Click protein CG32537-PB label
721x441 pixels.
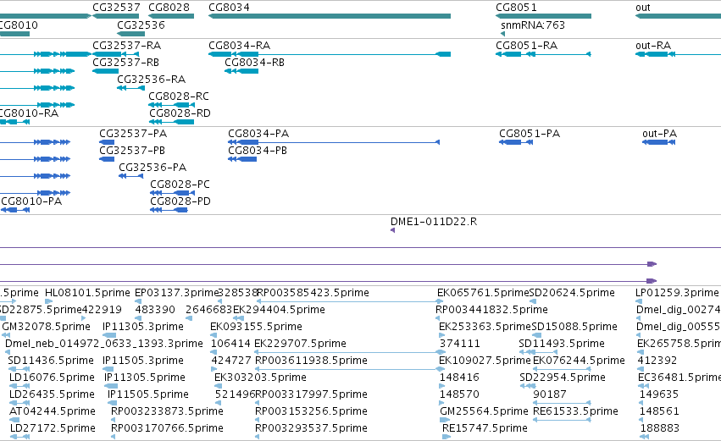(132, 151)
